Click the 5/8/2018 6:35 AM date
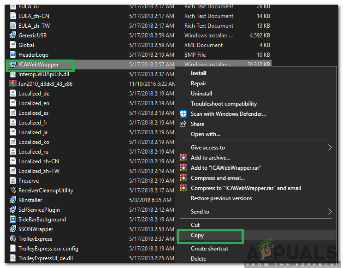The width and height of the screenshot is (343, 268). click(150, 200)
